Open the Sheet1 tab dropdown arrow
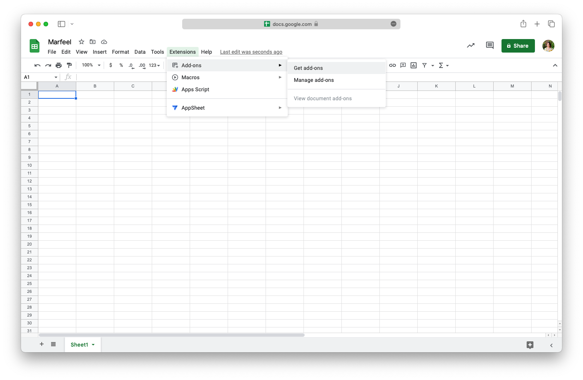This screenshot has width=583, height=380. coord(93,344)
